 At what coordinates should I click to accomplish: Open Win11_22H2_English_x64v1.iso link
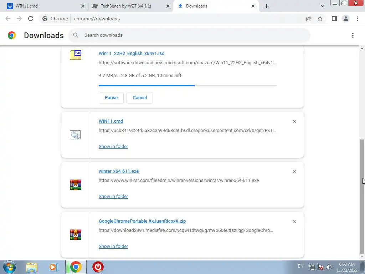tap(132, 54)
